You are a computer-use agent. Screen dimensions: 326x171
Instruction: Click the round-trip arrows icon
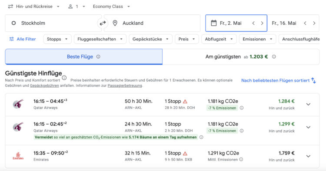(x=10, y=7)
